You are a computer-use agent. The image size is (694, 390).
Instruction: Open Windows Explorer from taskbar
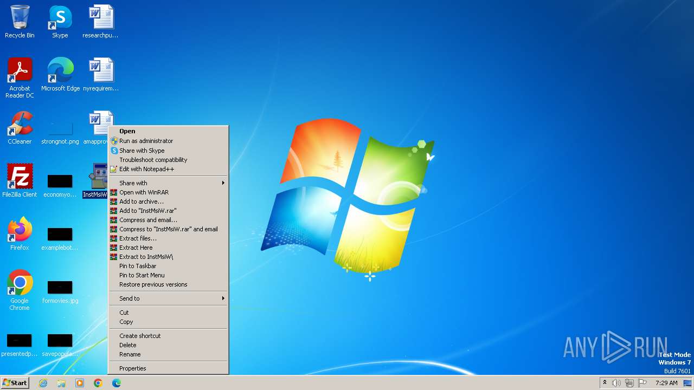click(x=61, y=383)
